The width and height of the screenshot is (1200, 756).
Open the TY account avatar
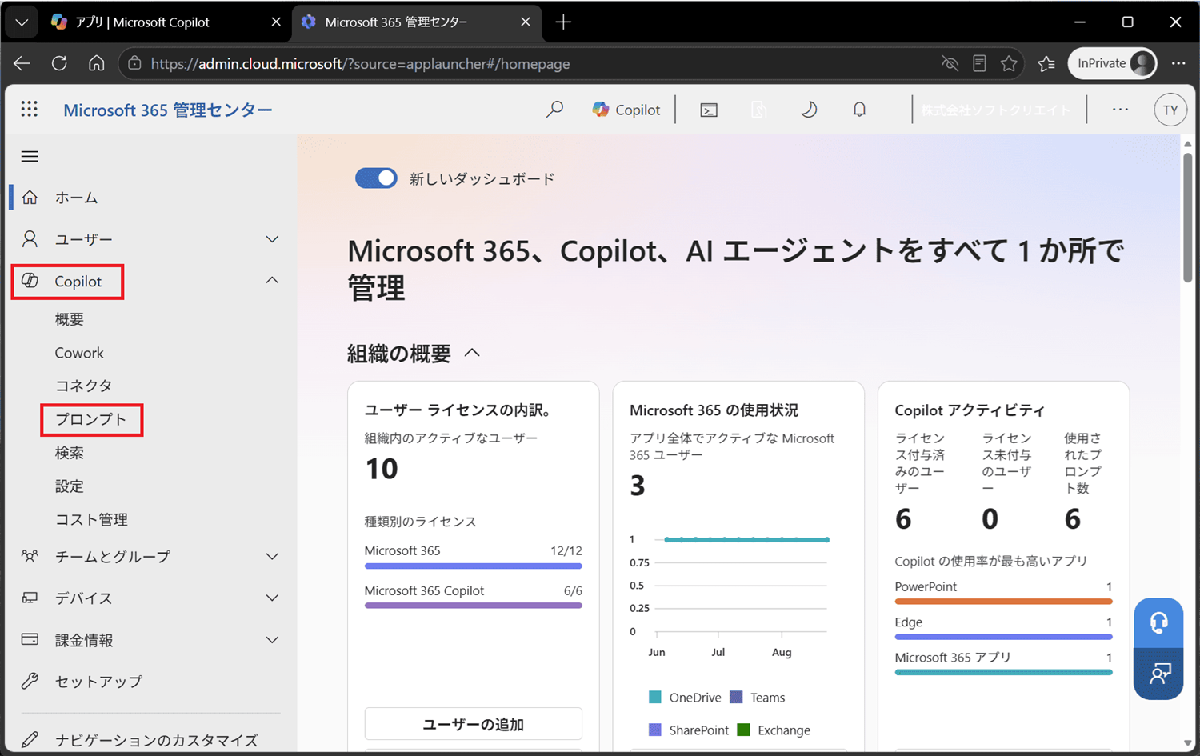pos(1170,110)
